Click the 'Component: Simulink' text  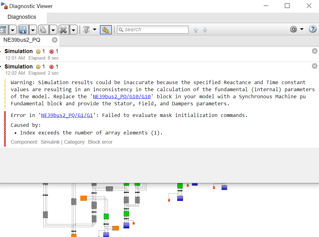coord(35,142)
